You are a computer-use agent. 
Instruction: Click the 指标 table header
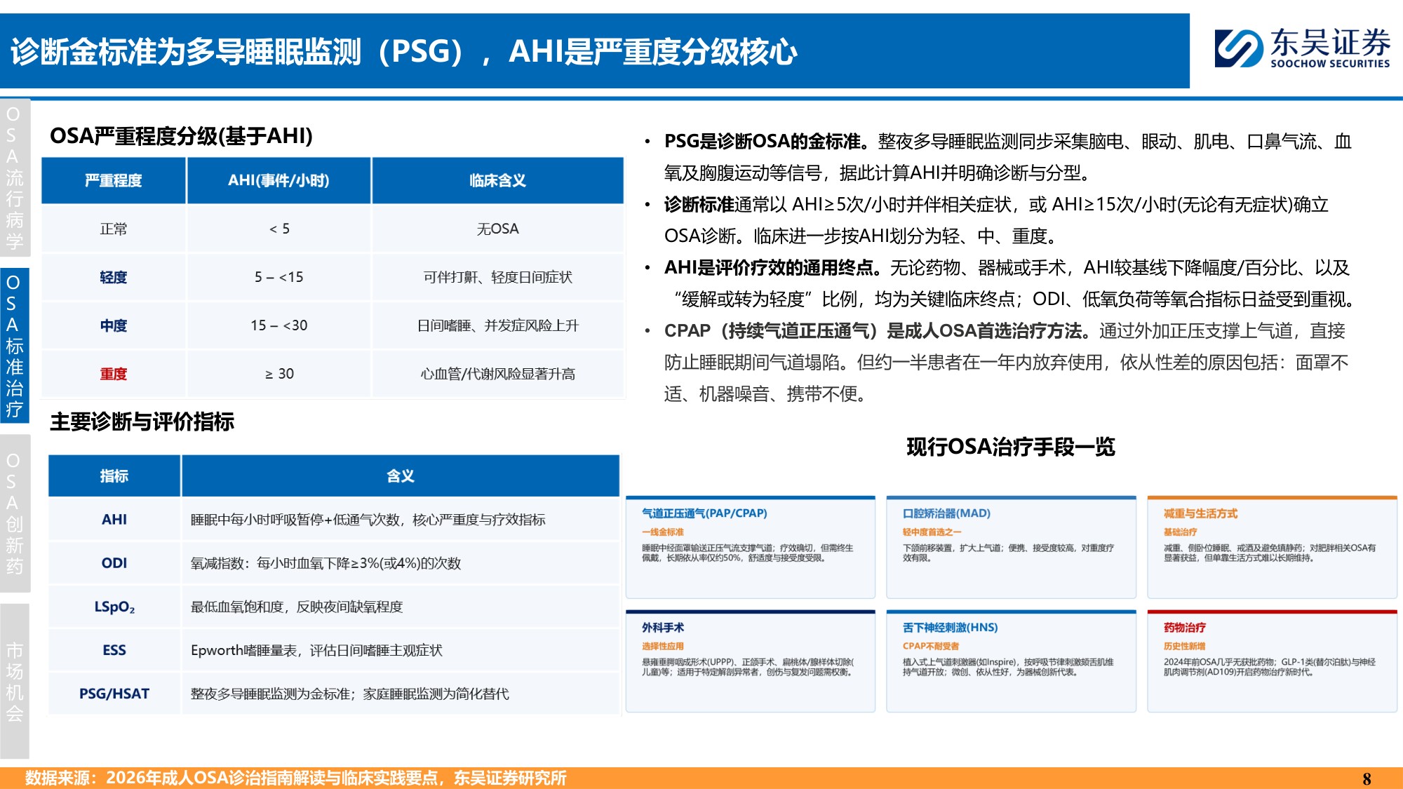click(x=114, y=476)
